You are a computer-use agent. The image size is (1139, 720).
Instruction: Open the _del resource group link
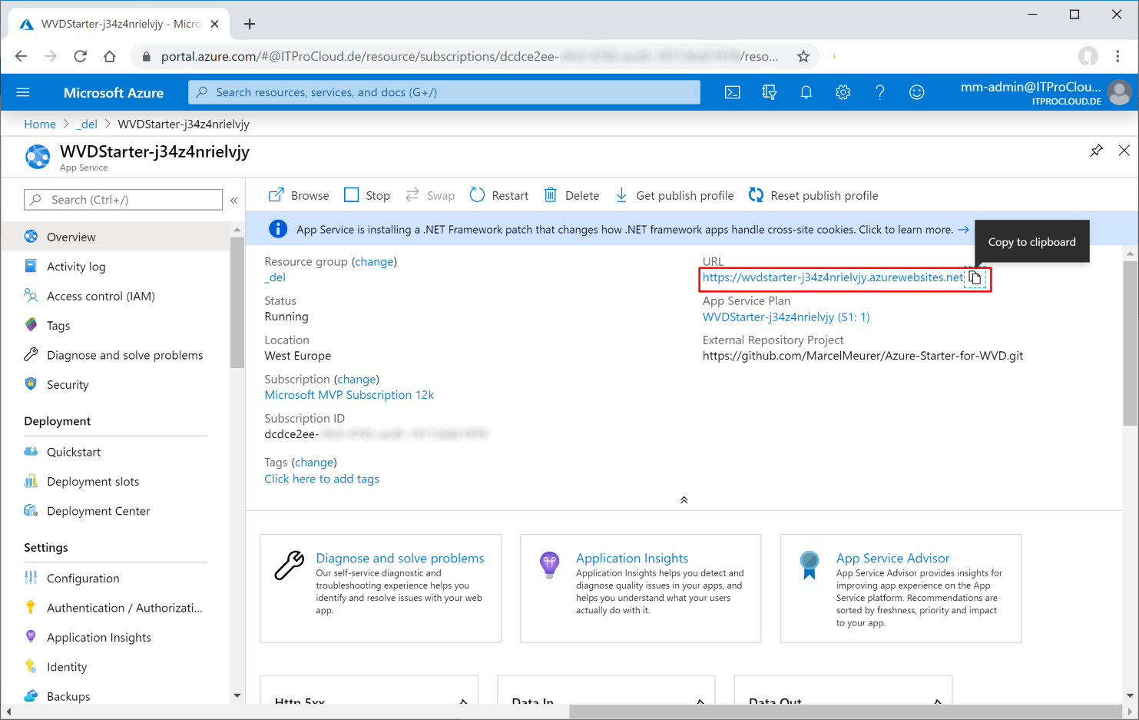tap(275, 277)
